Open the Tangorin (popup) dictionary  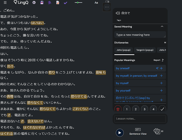145,50
